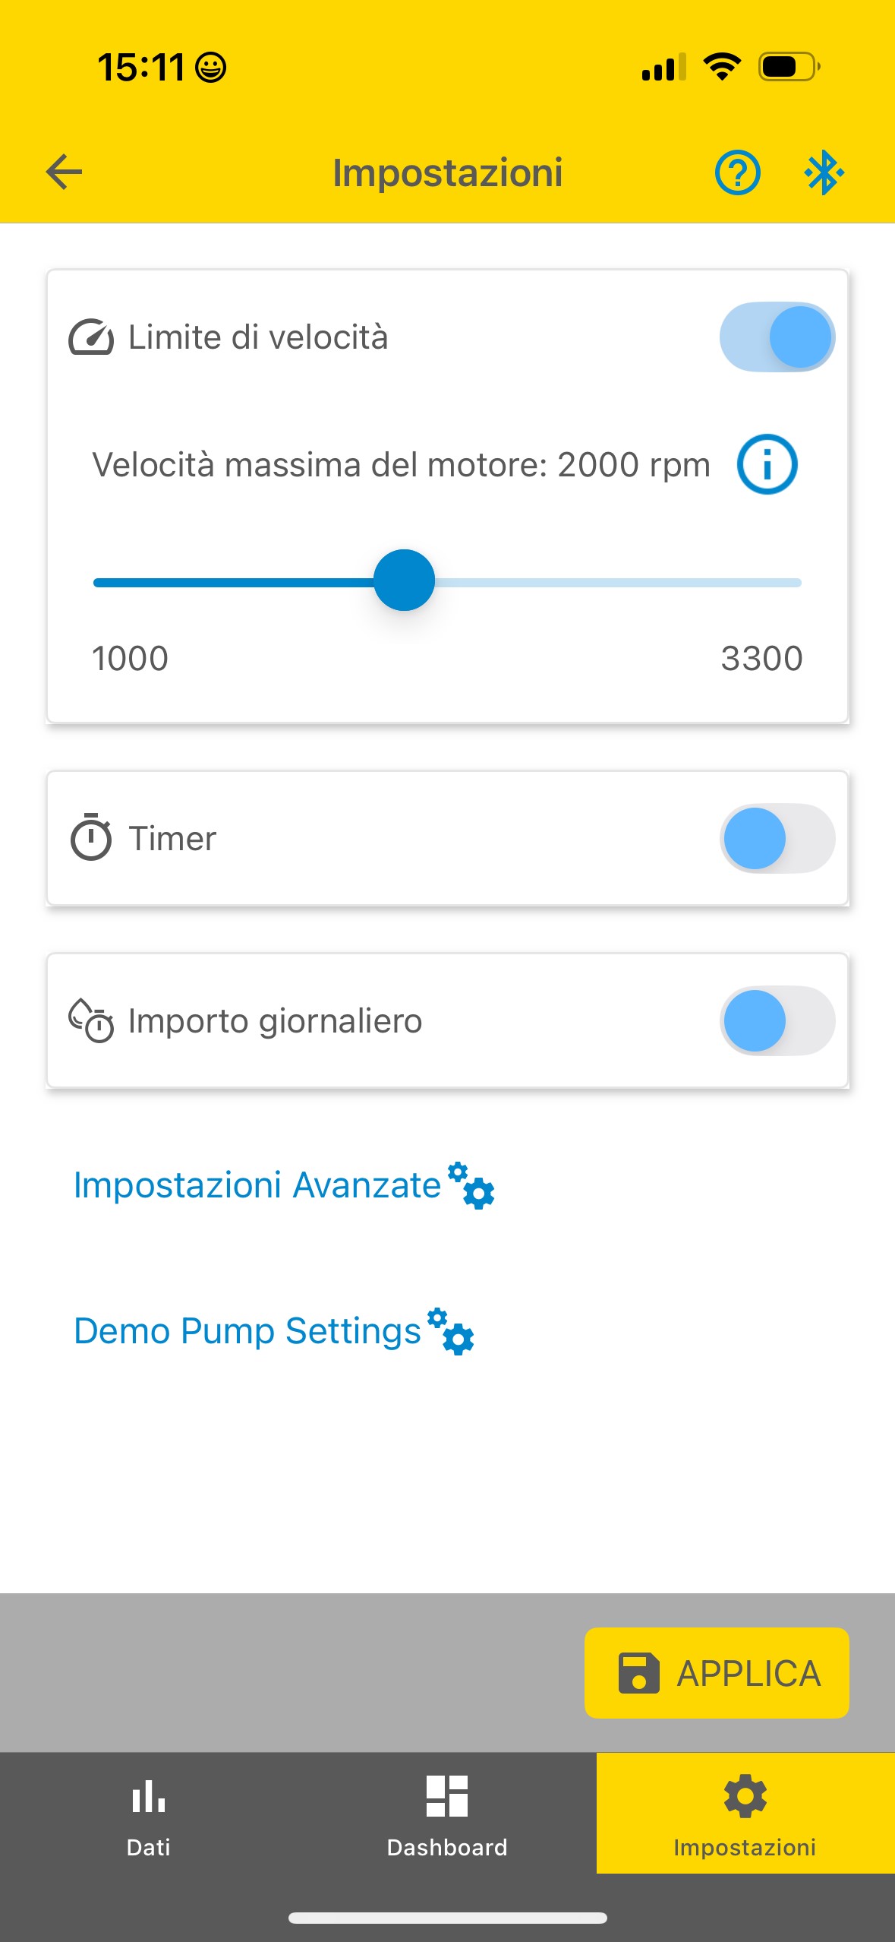Click gears icon next to Impostazioni Avanzate
Viewport: 895px width, 1942px height.
(471, 1185)
